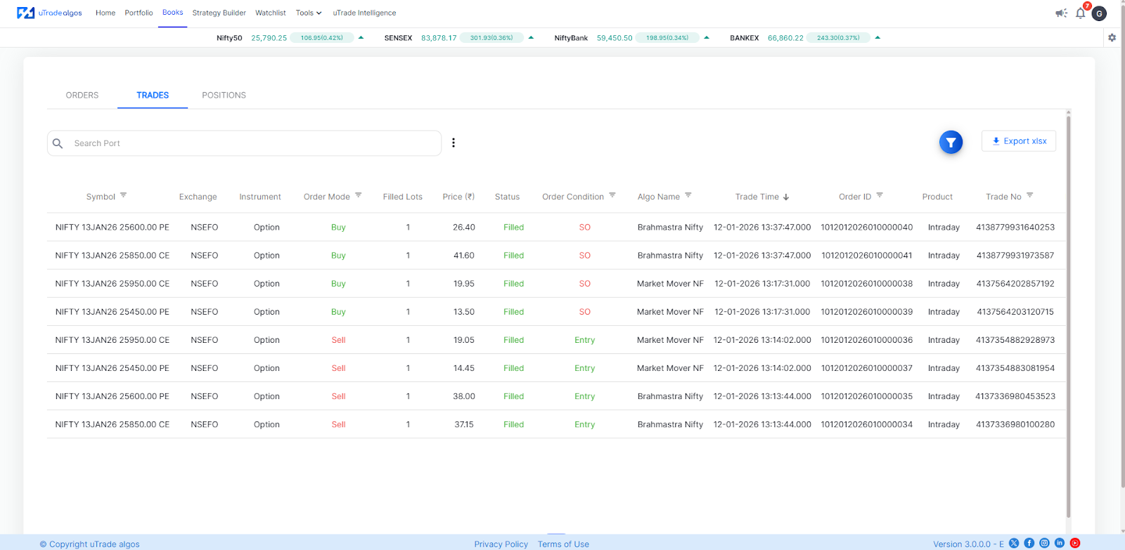
Task: Click the BANKEX up-trend arrow
Action: (877, 38)
